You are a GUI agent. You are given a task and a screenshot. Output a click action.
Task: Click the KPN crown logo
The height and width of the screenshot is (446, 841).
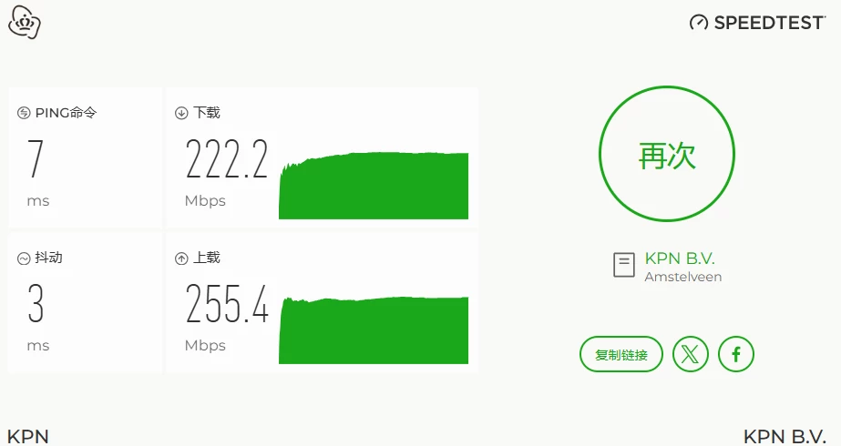click(x=24, y=23)
